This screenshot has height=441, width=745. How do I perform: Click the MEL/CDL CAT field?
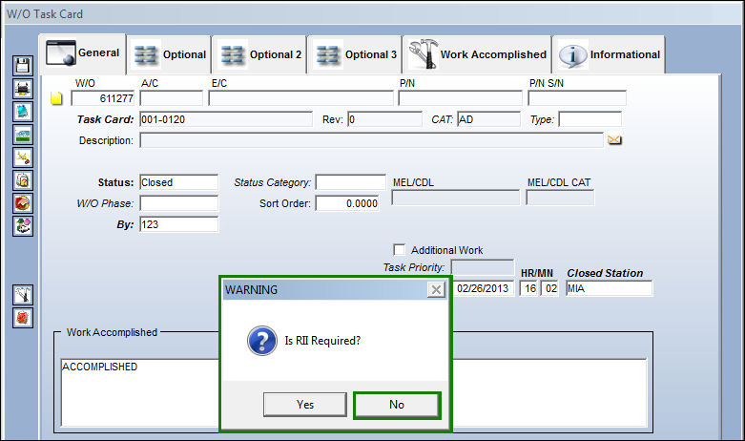coord(560,198)
